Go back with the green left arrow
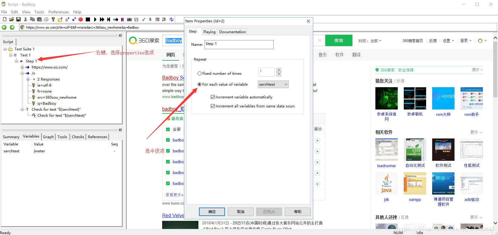Image resolution: width=498 pixels, height=235 pixels. point(4,27)
